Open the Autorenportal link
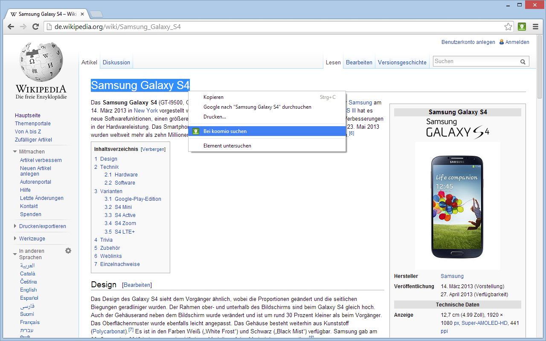The height and width of the screenshot is (341, 546). tap(35, 182)
